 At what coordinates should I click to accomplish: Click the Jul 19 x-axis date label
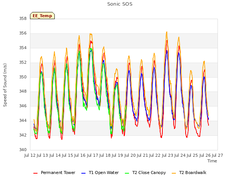point(117,155)
